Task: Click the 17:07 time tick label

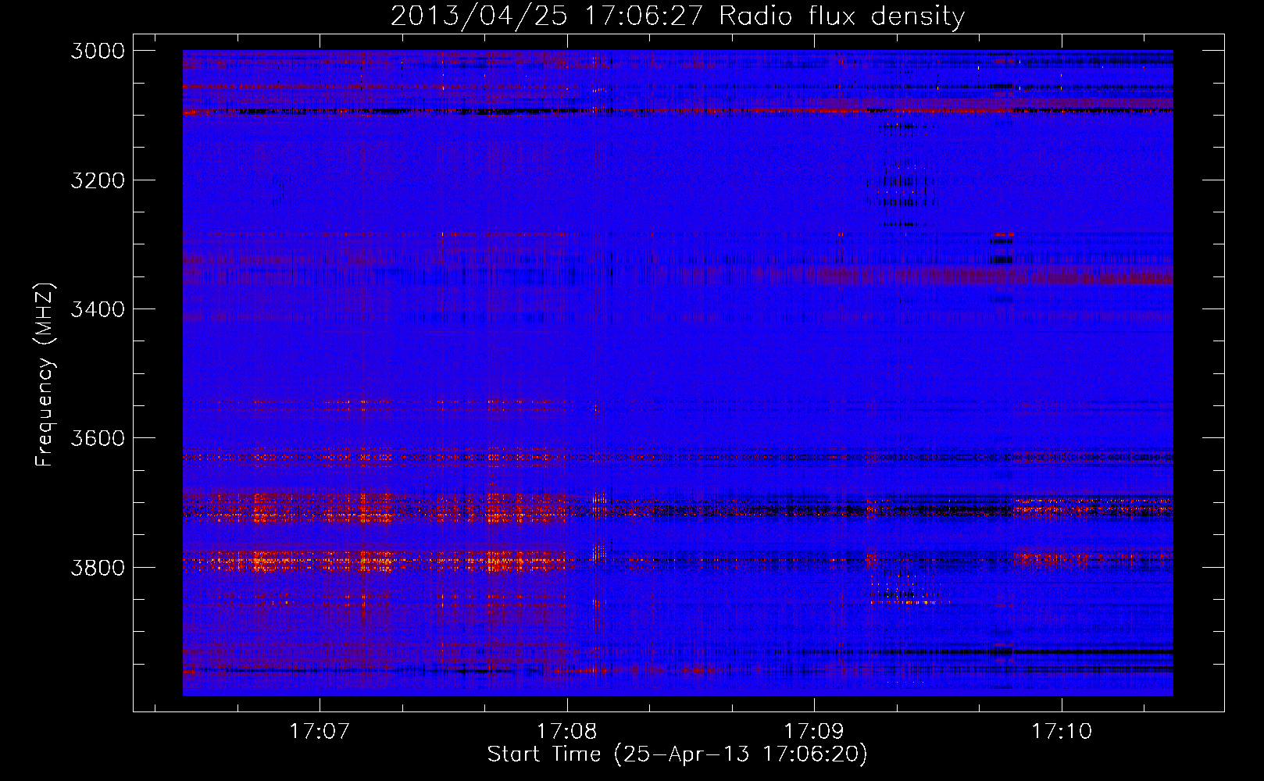Action: (x=319, y=732)
